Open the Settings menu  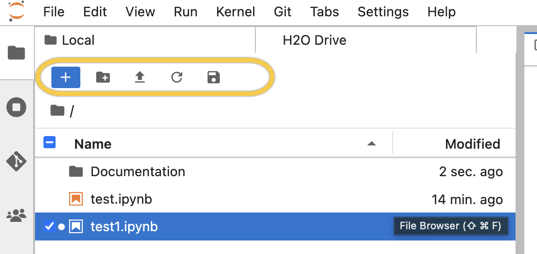coord(383,12)
